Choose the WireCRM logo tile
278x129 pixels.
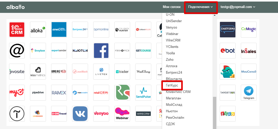point(143,114)
